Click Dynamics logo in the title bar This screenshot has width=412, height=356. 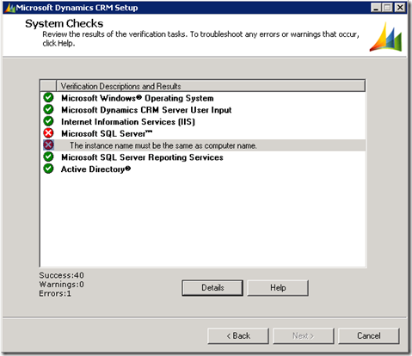10,8
